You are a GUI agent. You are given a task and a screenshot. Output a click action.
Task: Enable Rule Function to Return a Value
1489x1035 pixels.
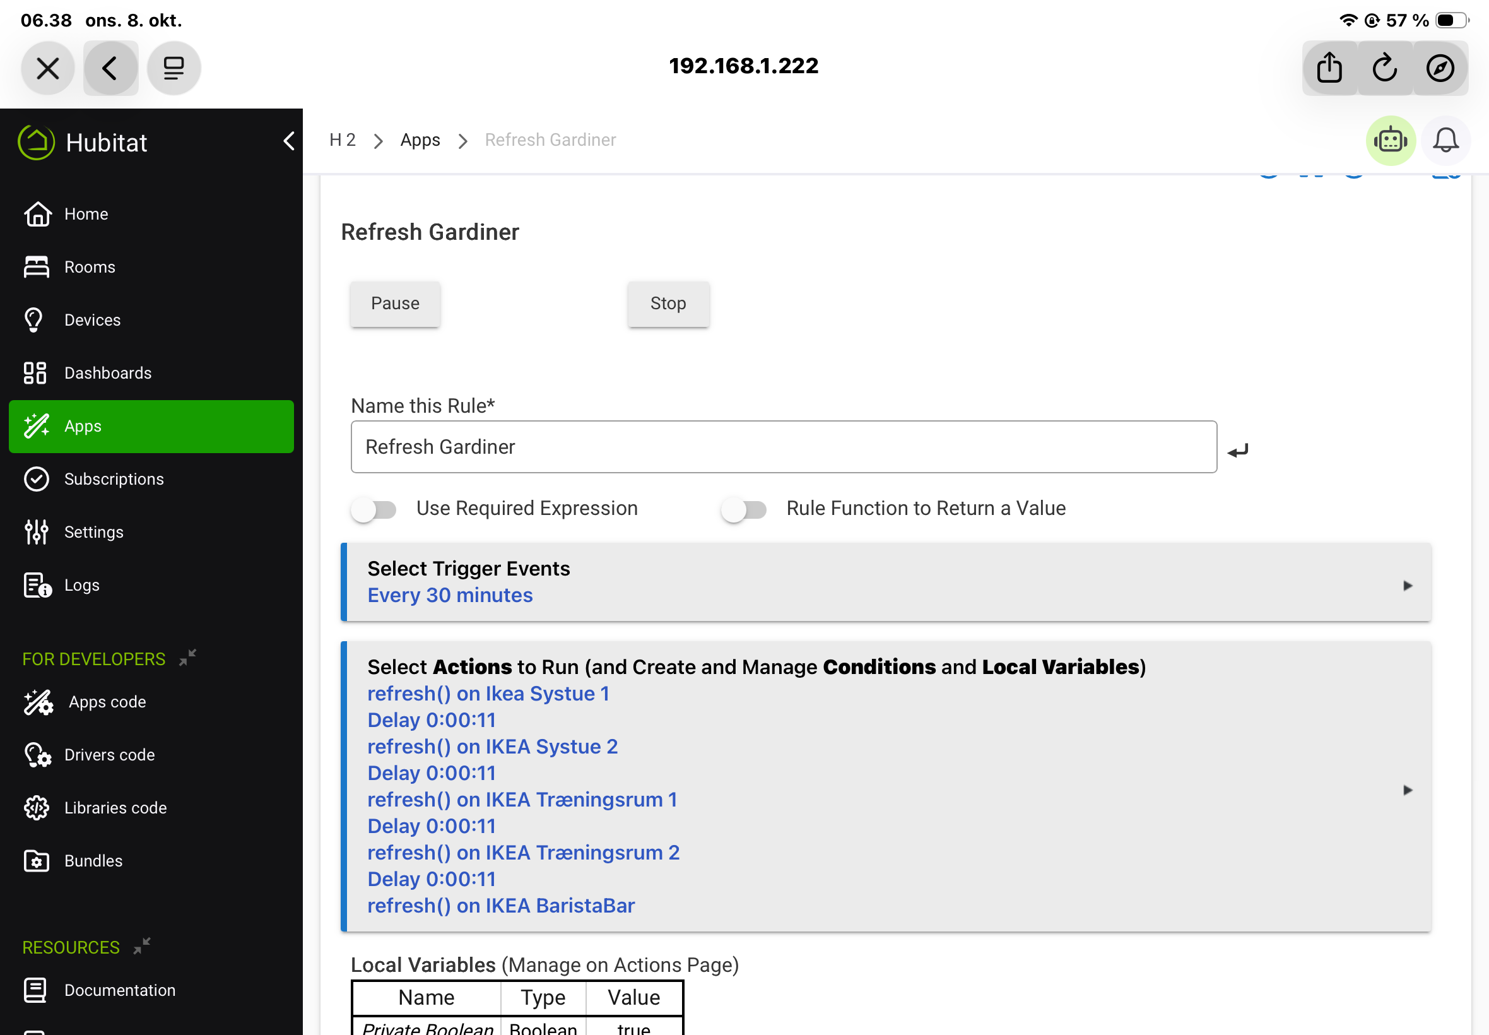click(743, 510)
